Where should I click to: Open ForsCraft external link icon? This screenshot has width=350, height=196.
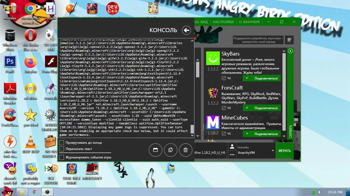tap(224, 108)
